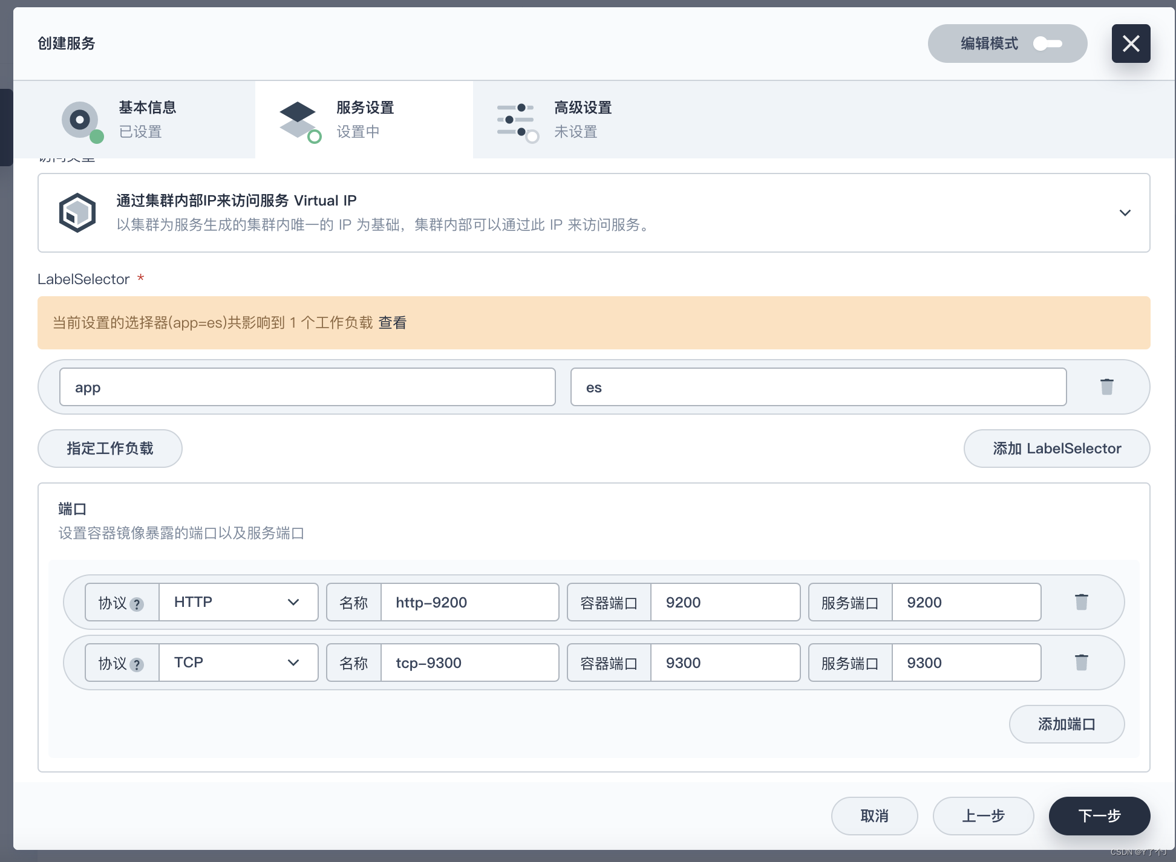Delete the app=es LabelSelector row

tap(1107, 387)
